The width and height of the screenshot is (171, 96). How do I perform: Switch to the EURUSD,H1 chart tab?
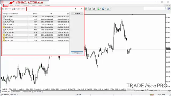(6, 92)
